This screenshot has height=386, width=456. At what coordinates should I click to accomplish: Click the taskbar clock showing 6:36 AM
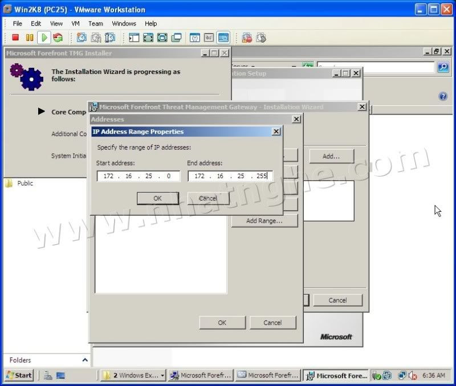(434, 376)
